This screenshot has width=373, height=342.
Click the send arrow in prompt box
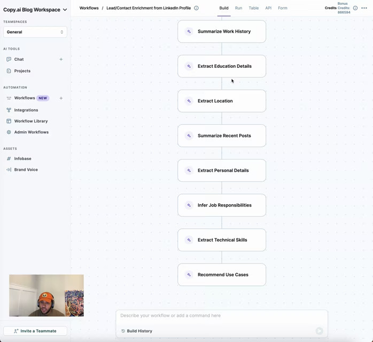tap(319, 331)
